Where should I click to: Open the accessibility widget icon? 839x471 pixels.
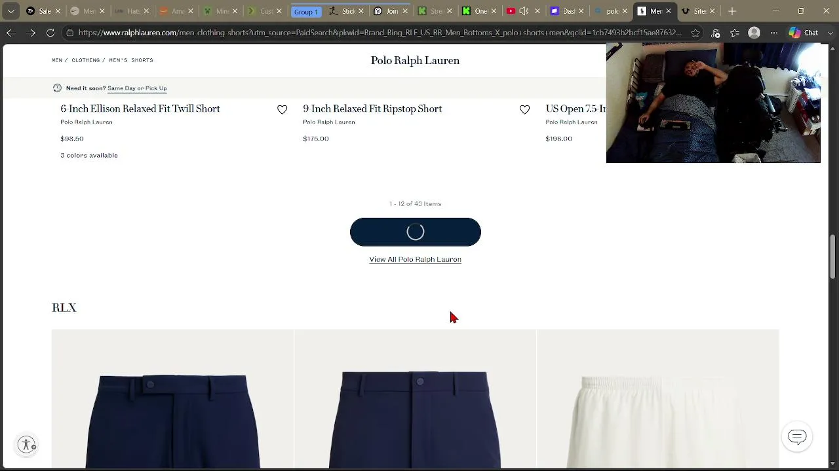click(27, 445)
